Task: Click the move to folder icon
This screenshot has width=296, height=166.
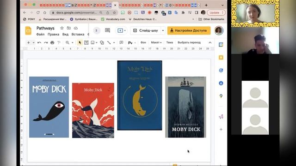Action: coord(69,28)
